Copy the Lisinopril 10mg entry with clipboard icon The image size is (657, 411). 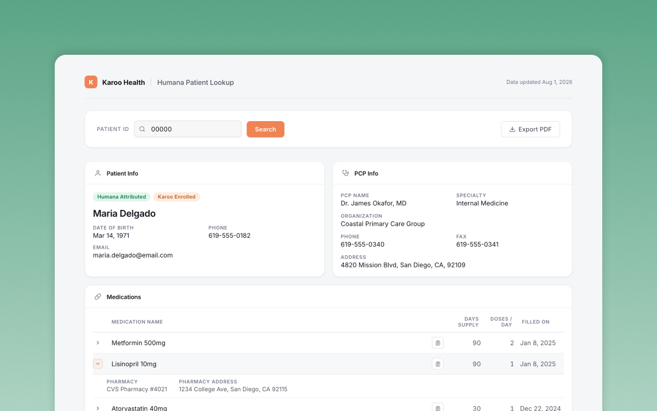(x=437, y=364)
